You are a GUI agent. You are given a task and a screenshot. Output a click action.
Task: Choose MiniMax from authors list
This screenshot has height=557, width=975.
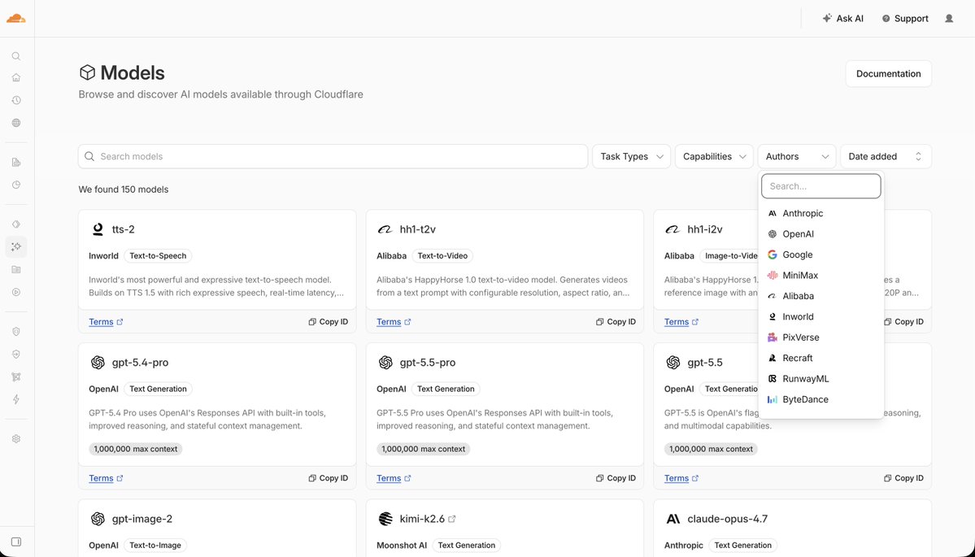click(820, 276)
